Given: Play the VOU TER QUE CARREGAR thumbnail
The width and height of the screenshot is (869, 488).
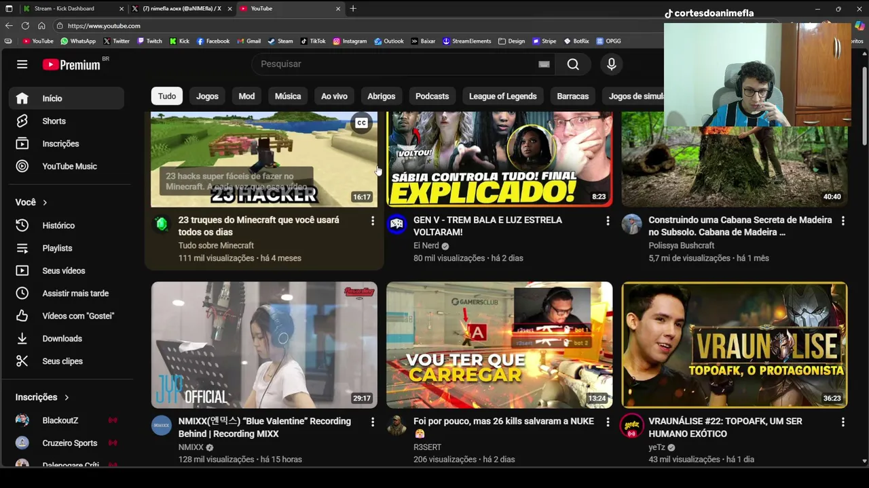Looking at the screenshot, I should [x=499, y=345].
